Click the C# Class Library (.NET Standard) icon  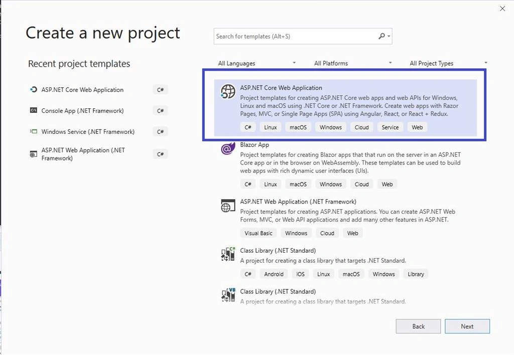point(228,254)
